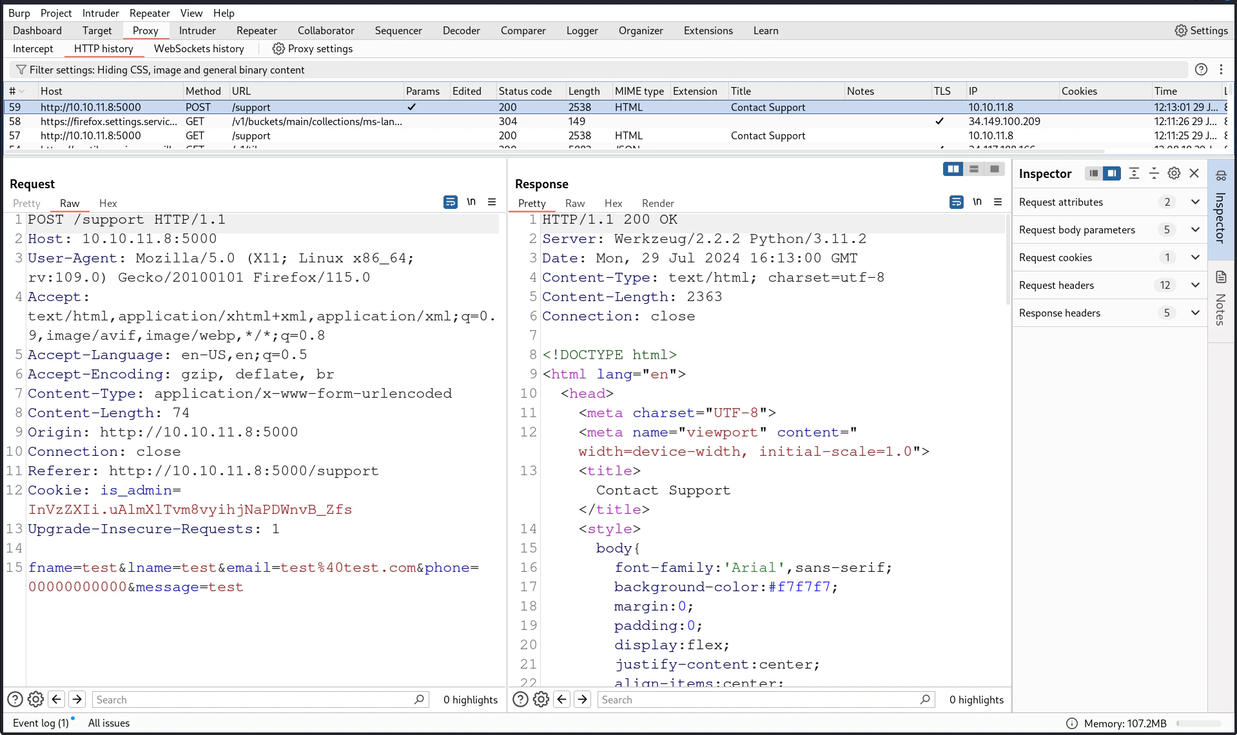Open Proxy settings gear

click(278, 48)
